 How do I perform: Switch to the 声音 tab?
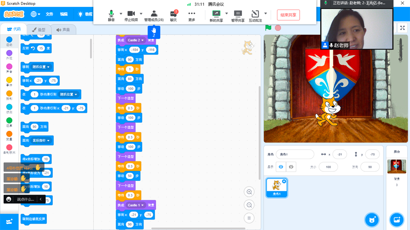pyautogui.click(x=63, y=30)
